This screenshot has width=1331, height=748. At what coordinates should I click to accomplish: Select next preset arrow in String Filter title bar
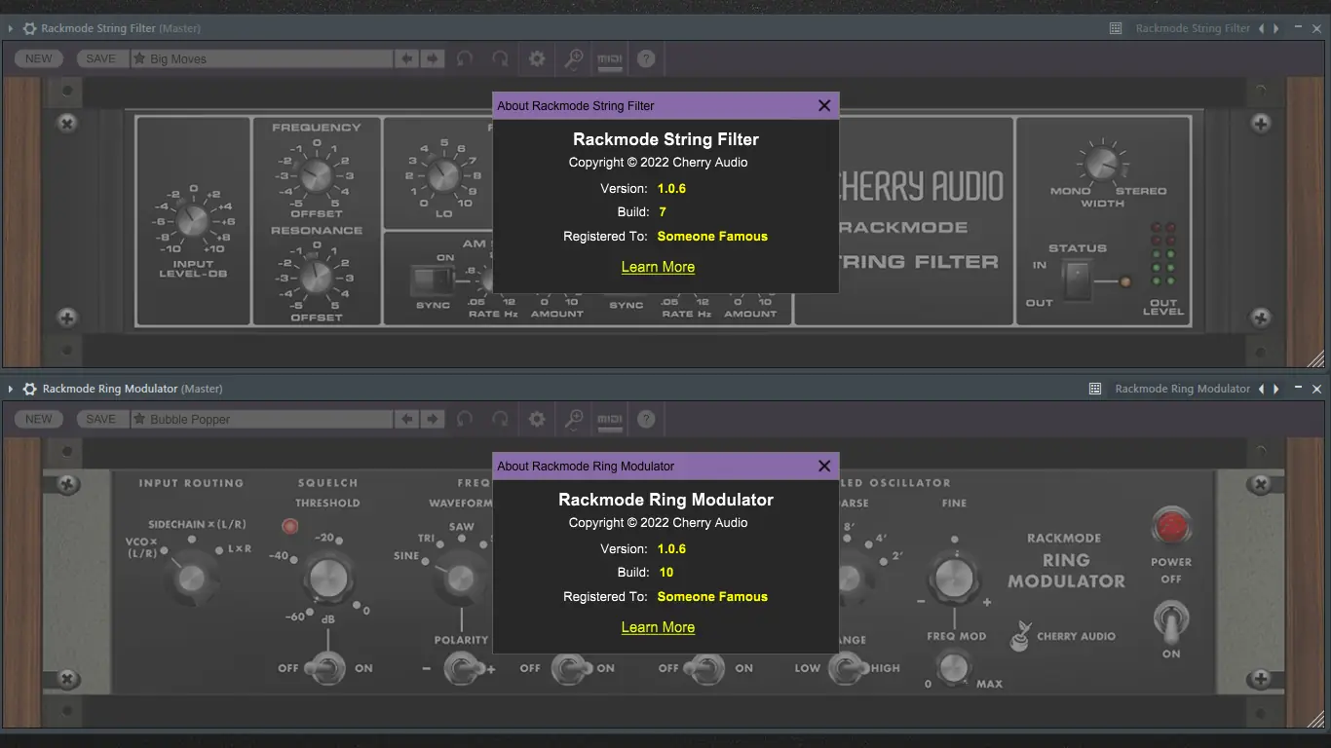coord(1276,28)
